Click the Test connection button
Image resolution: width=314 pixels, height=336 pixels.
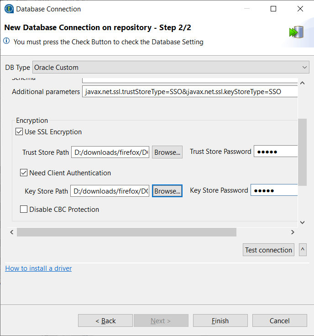click(x=268, y=250)
